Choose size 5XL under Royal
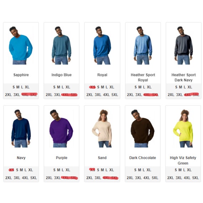The image size is (203, 203). coord(115,95)
